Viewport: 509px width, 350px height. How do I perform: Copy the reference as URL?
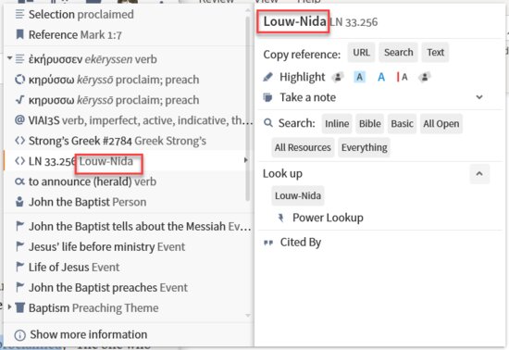click(x=361, y=52)
